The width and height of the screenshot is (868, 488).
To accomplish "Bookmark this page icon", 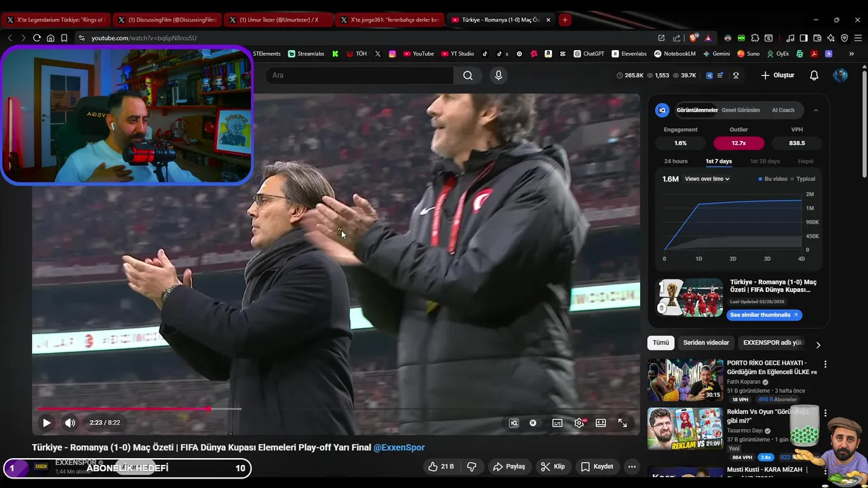I will click(64, 38).
